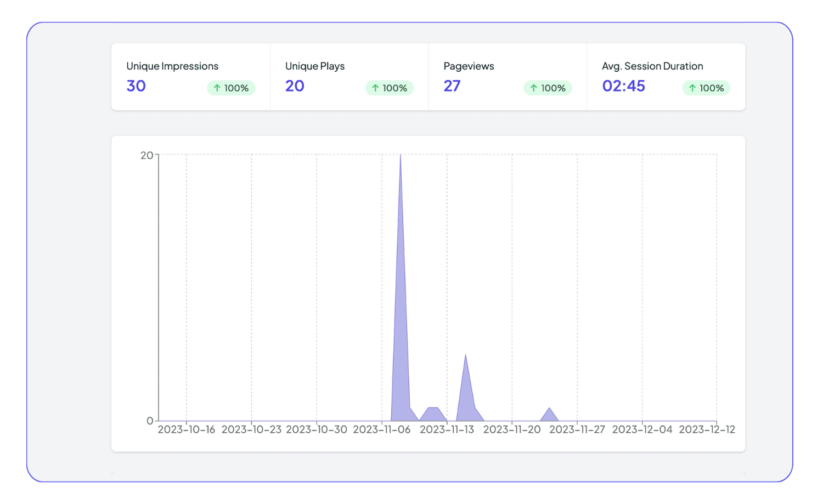This screenshot has height=493, width=823.
Task: Click the 02:45 session duration value
Action: click(623, 86)
